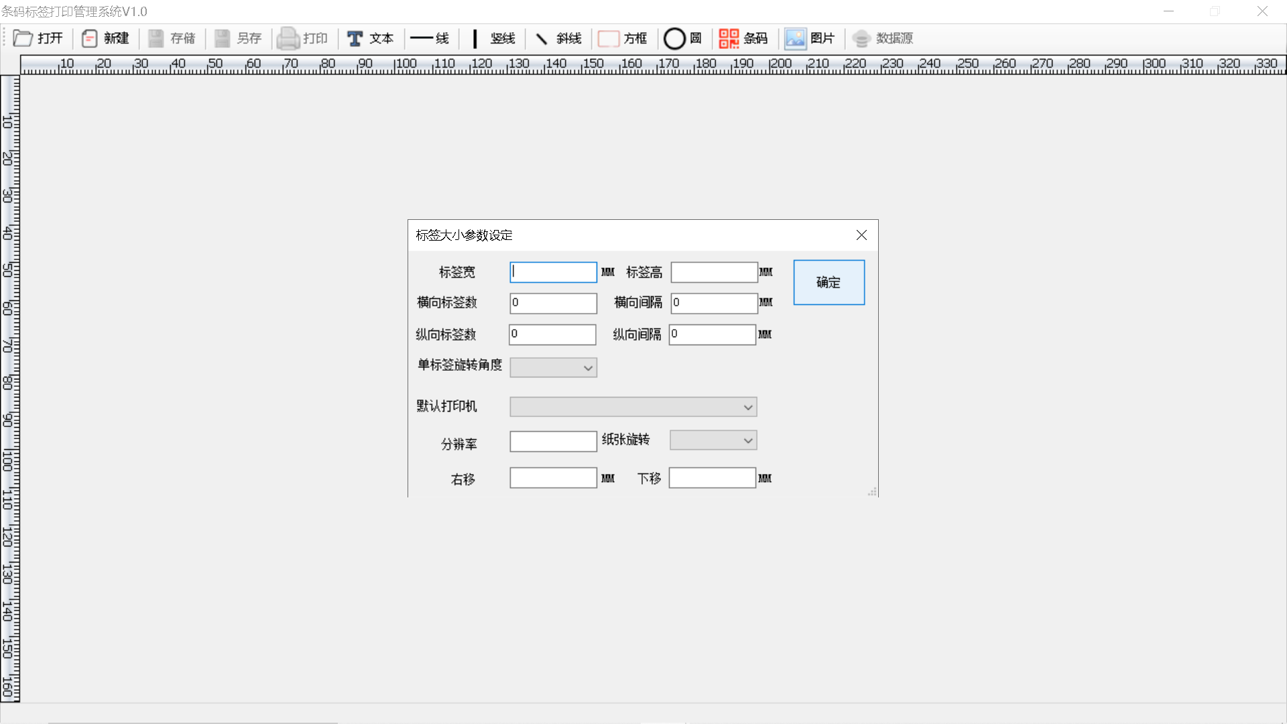Click the 标签大小参数设定 dialog title
The height and width of the screenshot is (724, 1287).
tap(464, 235)
